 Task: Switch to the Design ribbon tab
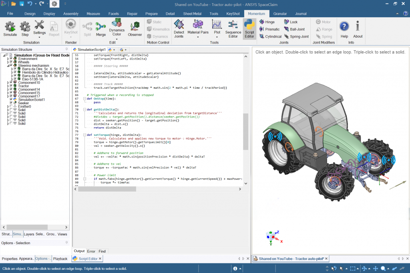[x=30, y=14]
